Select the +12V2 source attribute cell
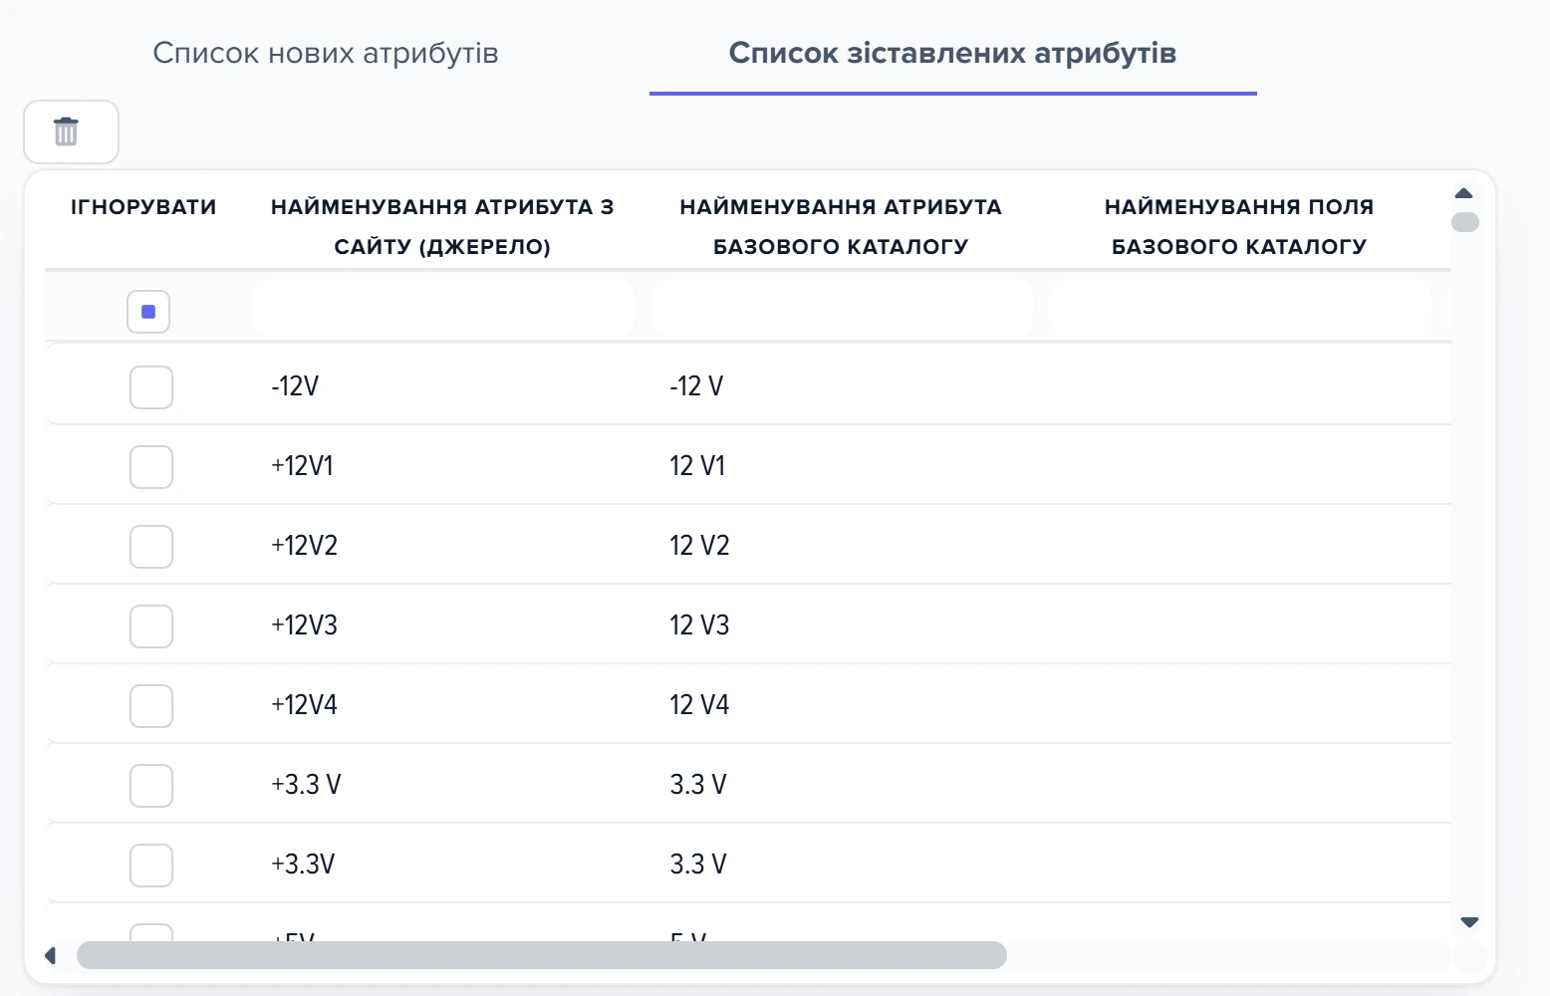1550x996 pixels. [443, 546]
